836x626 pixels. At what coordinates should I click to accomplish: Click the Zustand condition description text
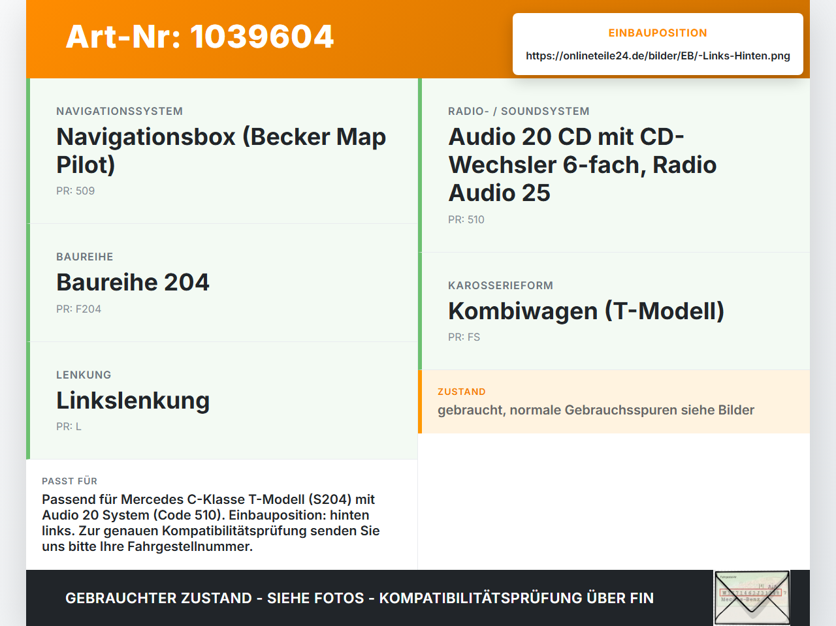[596, 410]
